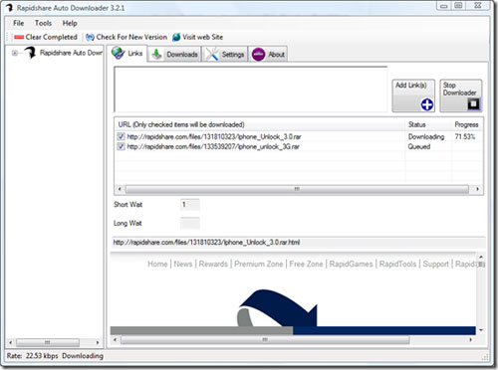Click the globe icon beside Visit web Site

[176, 37]
